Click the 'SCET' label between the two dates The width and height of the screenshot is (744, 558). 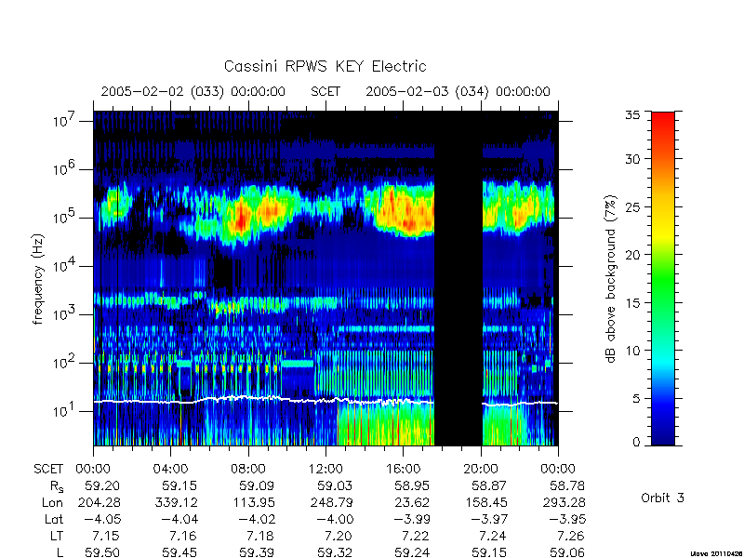click(x=325, y=91)
